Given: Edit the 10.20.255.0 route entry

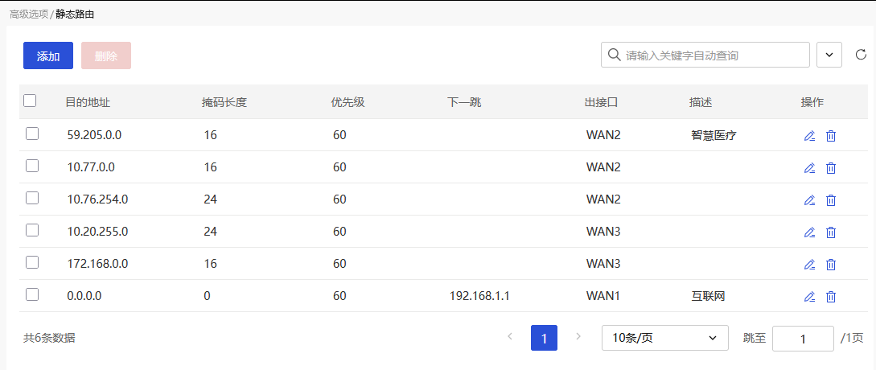Looking at the screenshot, I should click(809, 232).
